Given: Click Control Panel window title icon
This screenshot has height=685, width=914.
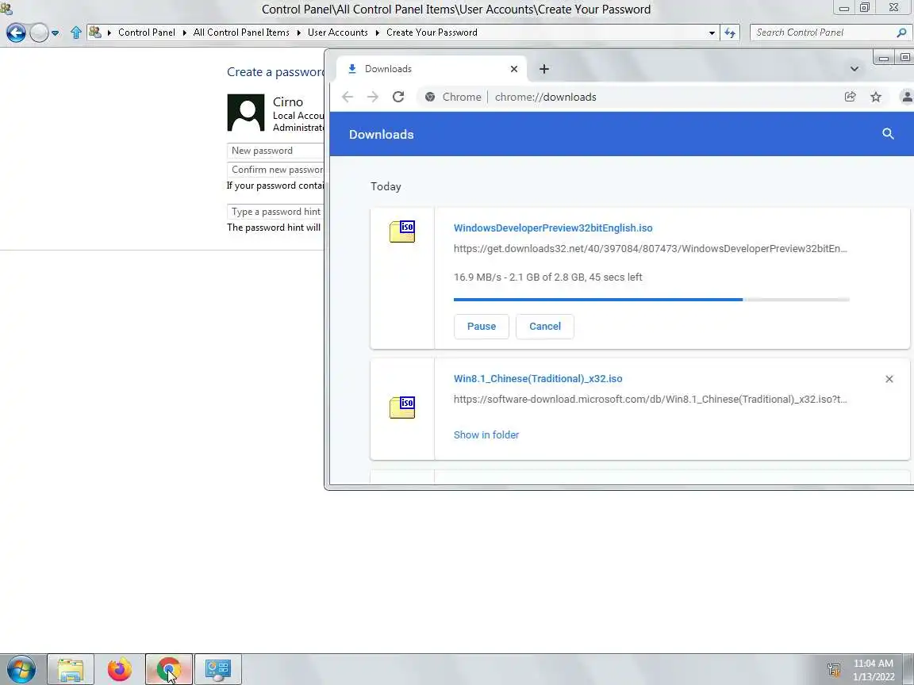Looking at the screenshot, I should pyautogui.click(x=6, y=9).
